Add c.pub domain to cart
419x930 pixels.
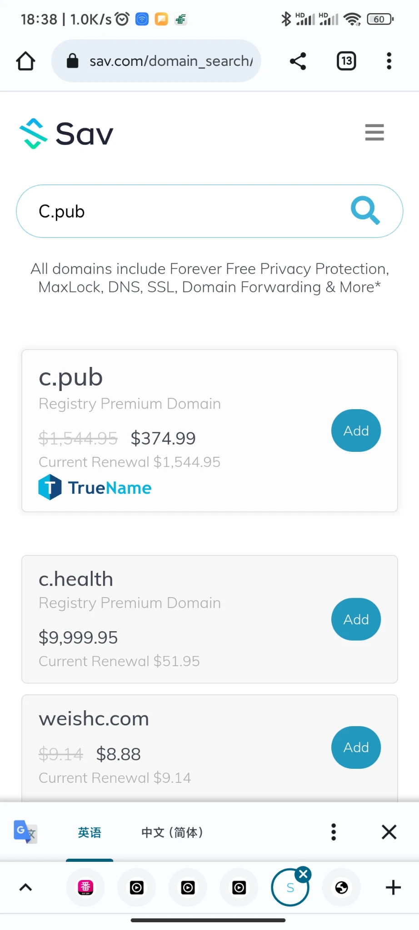[356, 430]
